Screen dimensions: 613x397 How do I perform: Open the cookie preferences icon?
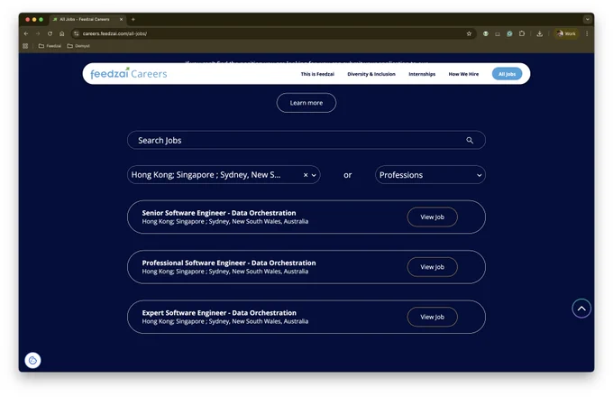point(32,360)
